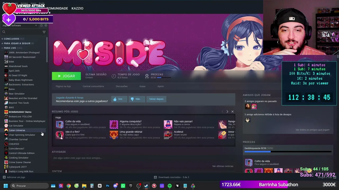Go to previous post-game summary page
339x190 pixels.
(222, 112)
